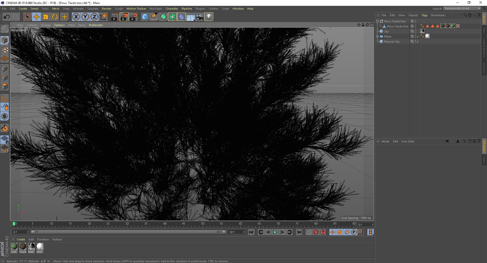Image resolution: width=487 pixels, height=263 pixels.
Task: Select the Trunk material swatch
Action: 23,248
